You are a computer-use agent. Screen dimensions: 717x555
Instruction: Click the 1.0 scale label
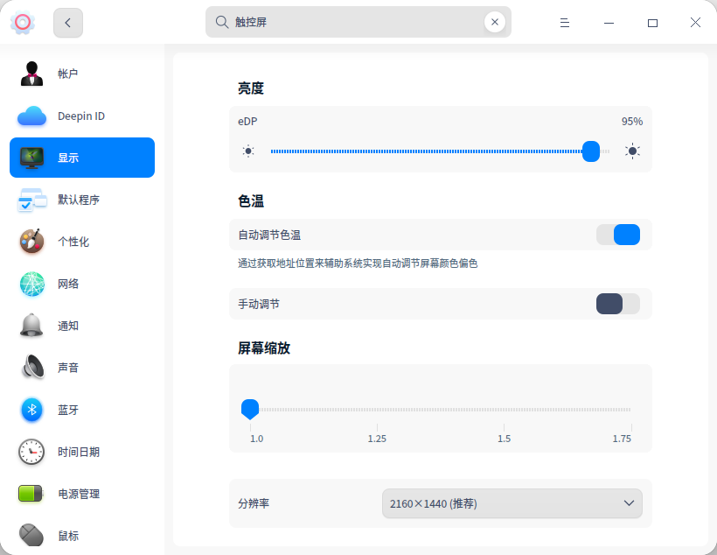(256, 439)
